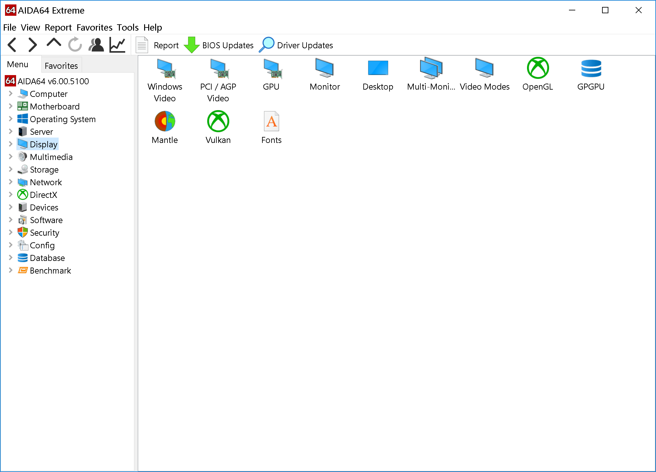
Task: Select Multimedia in the tree
Action: 45,157
